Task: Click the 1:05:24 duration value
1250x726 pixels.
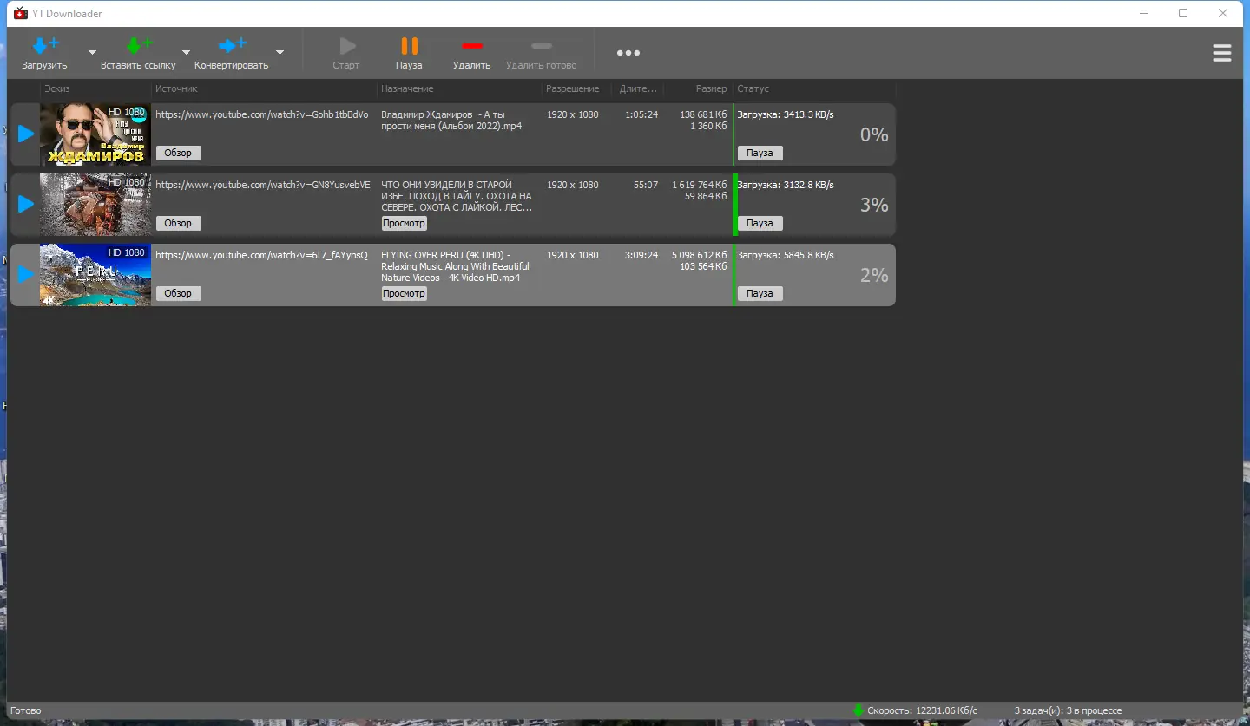Action: coord(641,114)
